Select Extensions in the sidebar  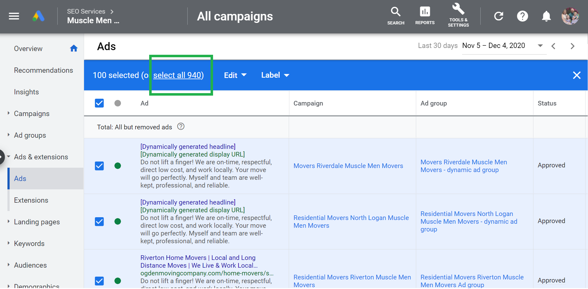coord(31,200)
